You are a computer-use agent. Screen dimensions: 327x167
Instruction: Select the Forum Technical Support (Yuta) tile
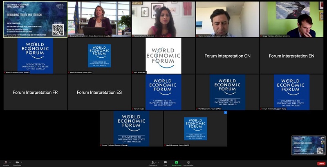coord(291,92)
